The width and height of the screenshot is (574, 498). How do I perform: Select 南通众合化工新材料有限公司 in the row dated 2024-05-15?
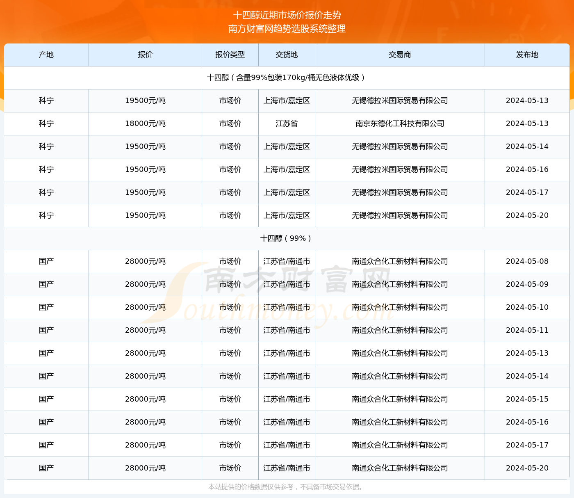pyautogui.click(x=400, y=399)
